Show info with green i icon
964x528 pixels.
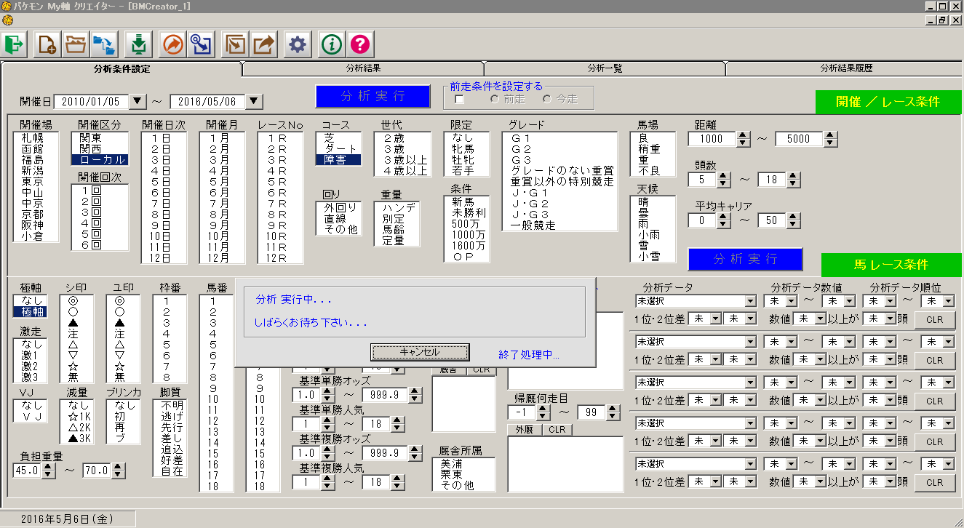point(332,44)
